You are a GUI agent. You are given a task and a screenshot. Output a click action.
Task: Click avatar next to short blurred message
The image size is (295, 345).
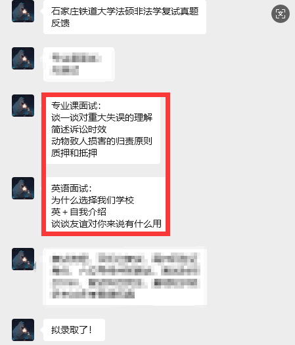[23, 58]
